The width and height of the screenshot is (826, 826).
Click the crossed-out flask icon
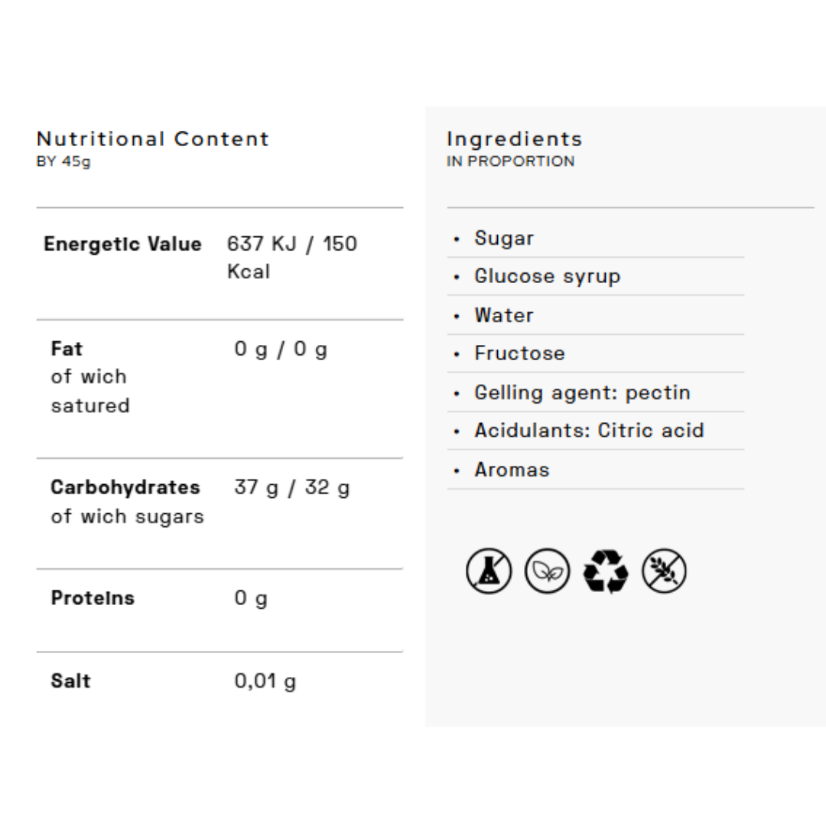[x=489, y=571]
